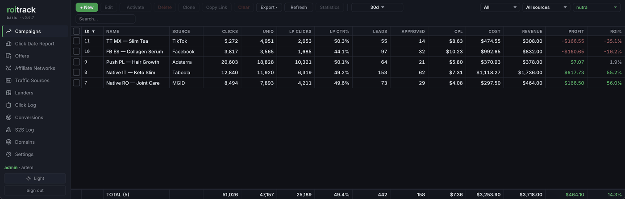This screenshot has width=625, height=199.
Task: Click the Edit button
Action: [x=108, y=7]
